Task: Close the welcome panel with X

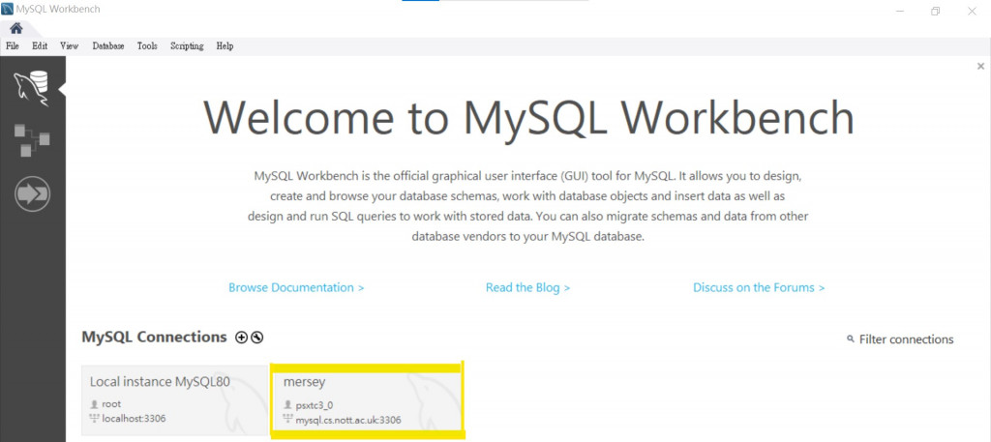Action: click(980, 66)
